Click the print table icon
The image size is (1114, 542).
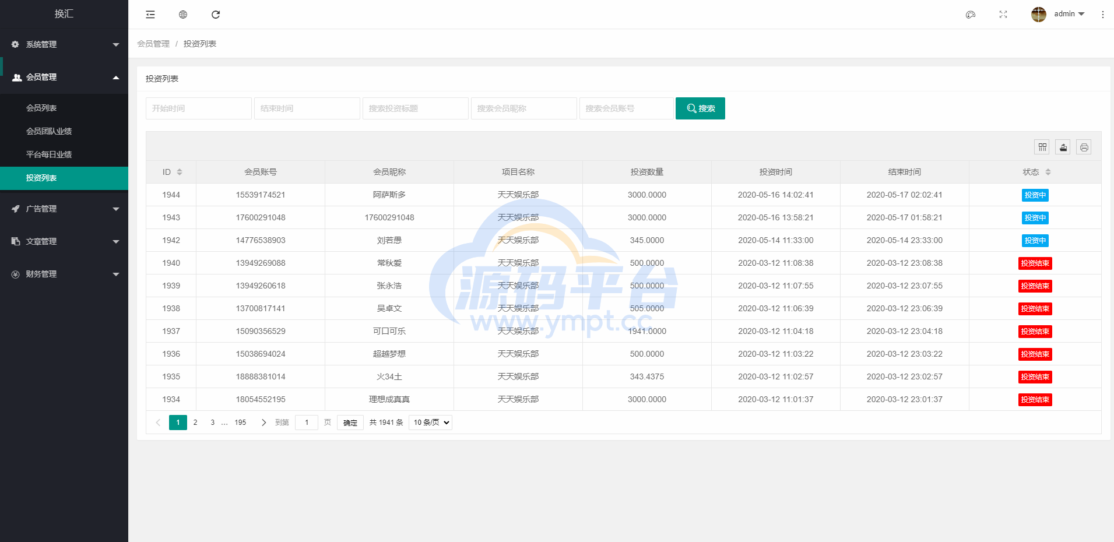[1084, 147]
